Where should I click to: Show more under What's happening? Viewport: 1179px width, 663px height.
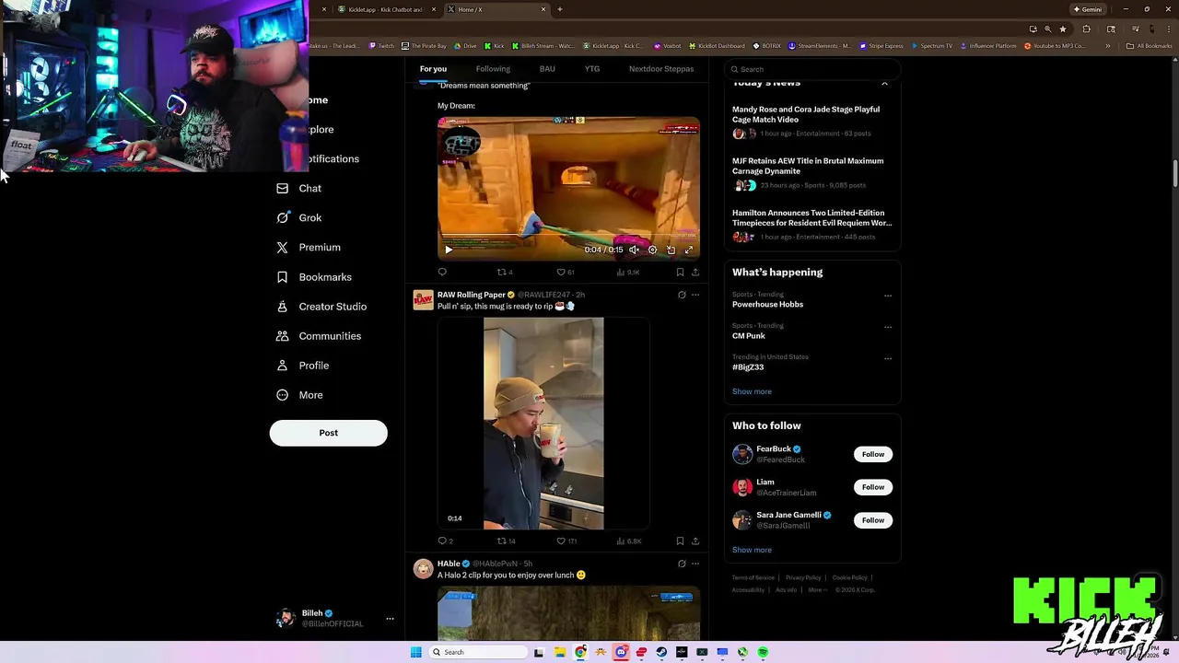(752, 391)
